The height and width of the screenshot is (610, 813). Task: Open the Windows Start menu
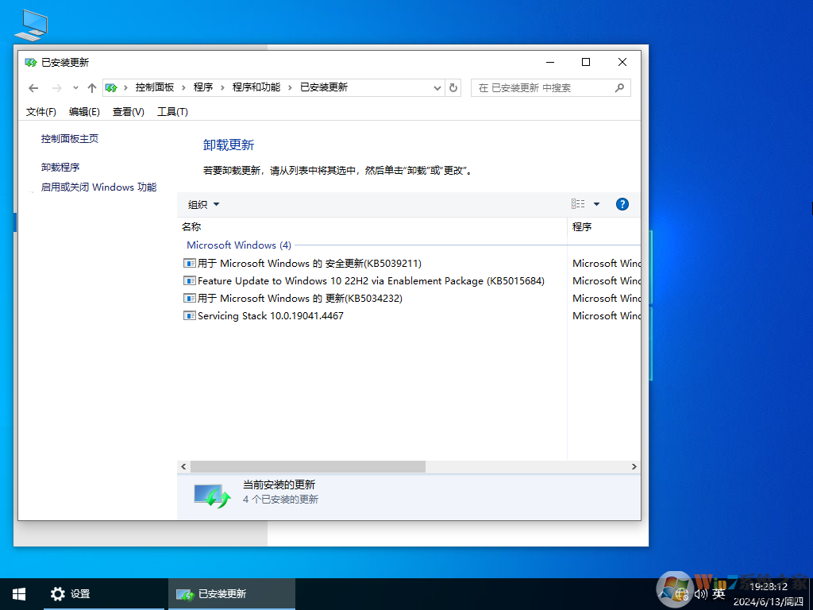(19, 594)
